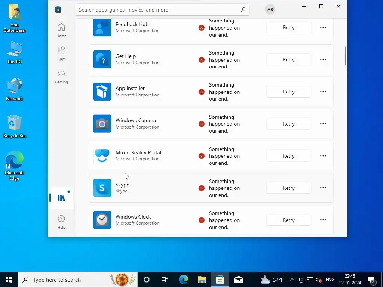This screenshot has height=287, width=383.
Task: Open more options for Windows Camera
Action: click(323, 124)
